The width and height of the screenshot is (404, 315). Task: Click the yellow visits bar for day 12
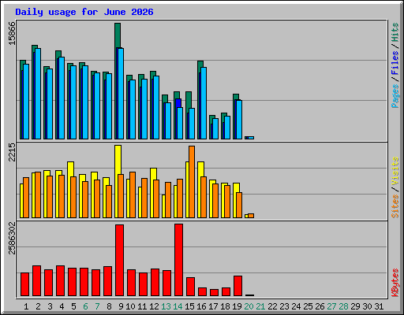[154, 174]
